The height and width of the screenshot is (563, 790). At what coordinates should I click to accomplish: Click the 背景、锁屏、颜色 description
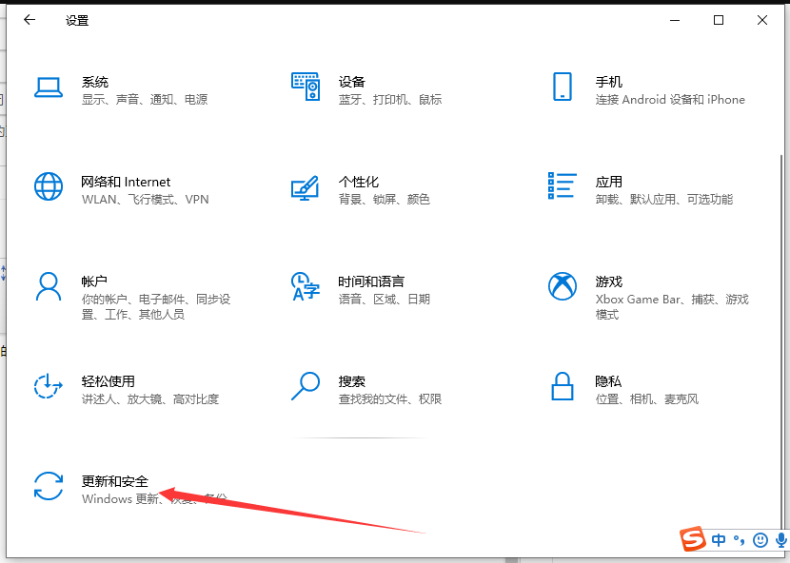(x=384, y=200)
